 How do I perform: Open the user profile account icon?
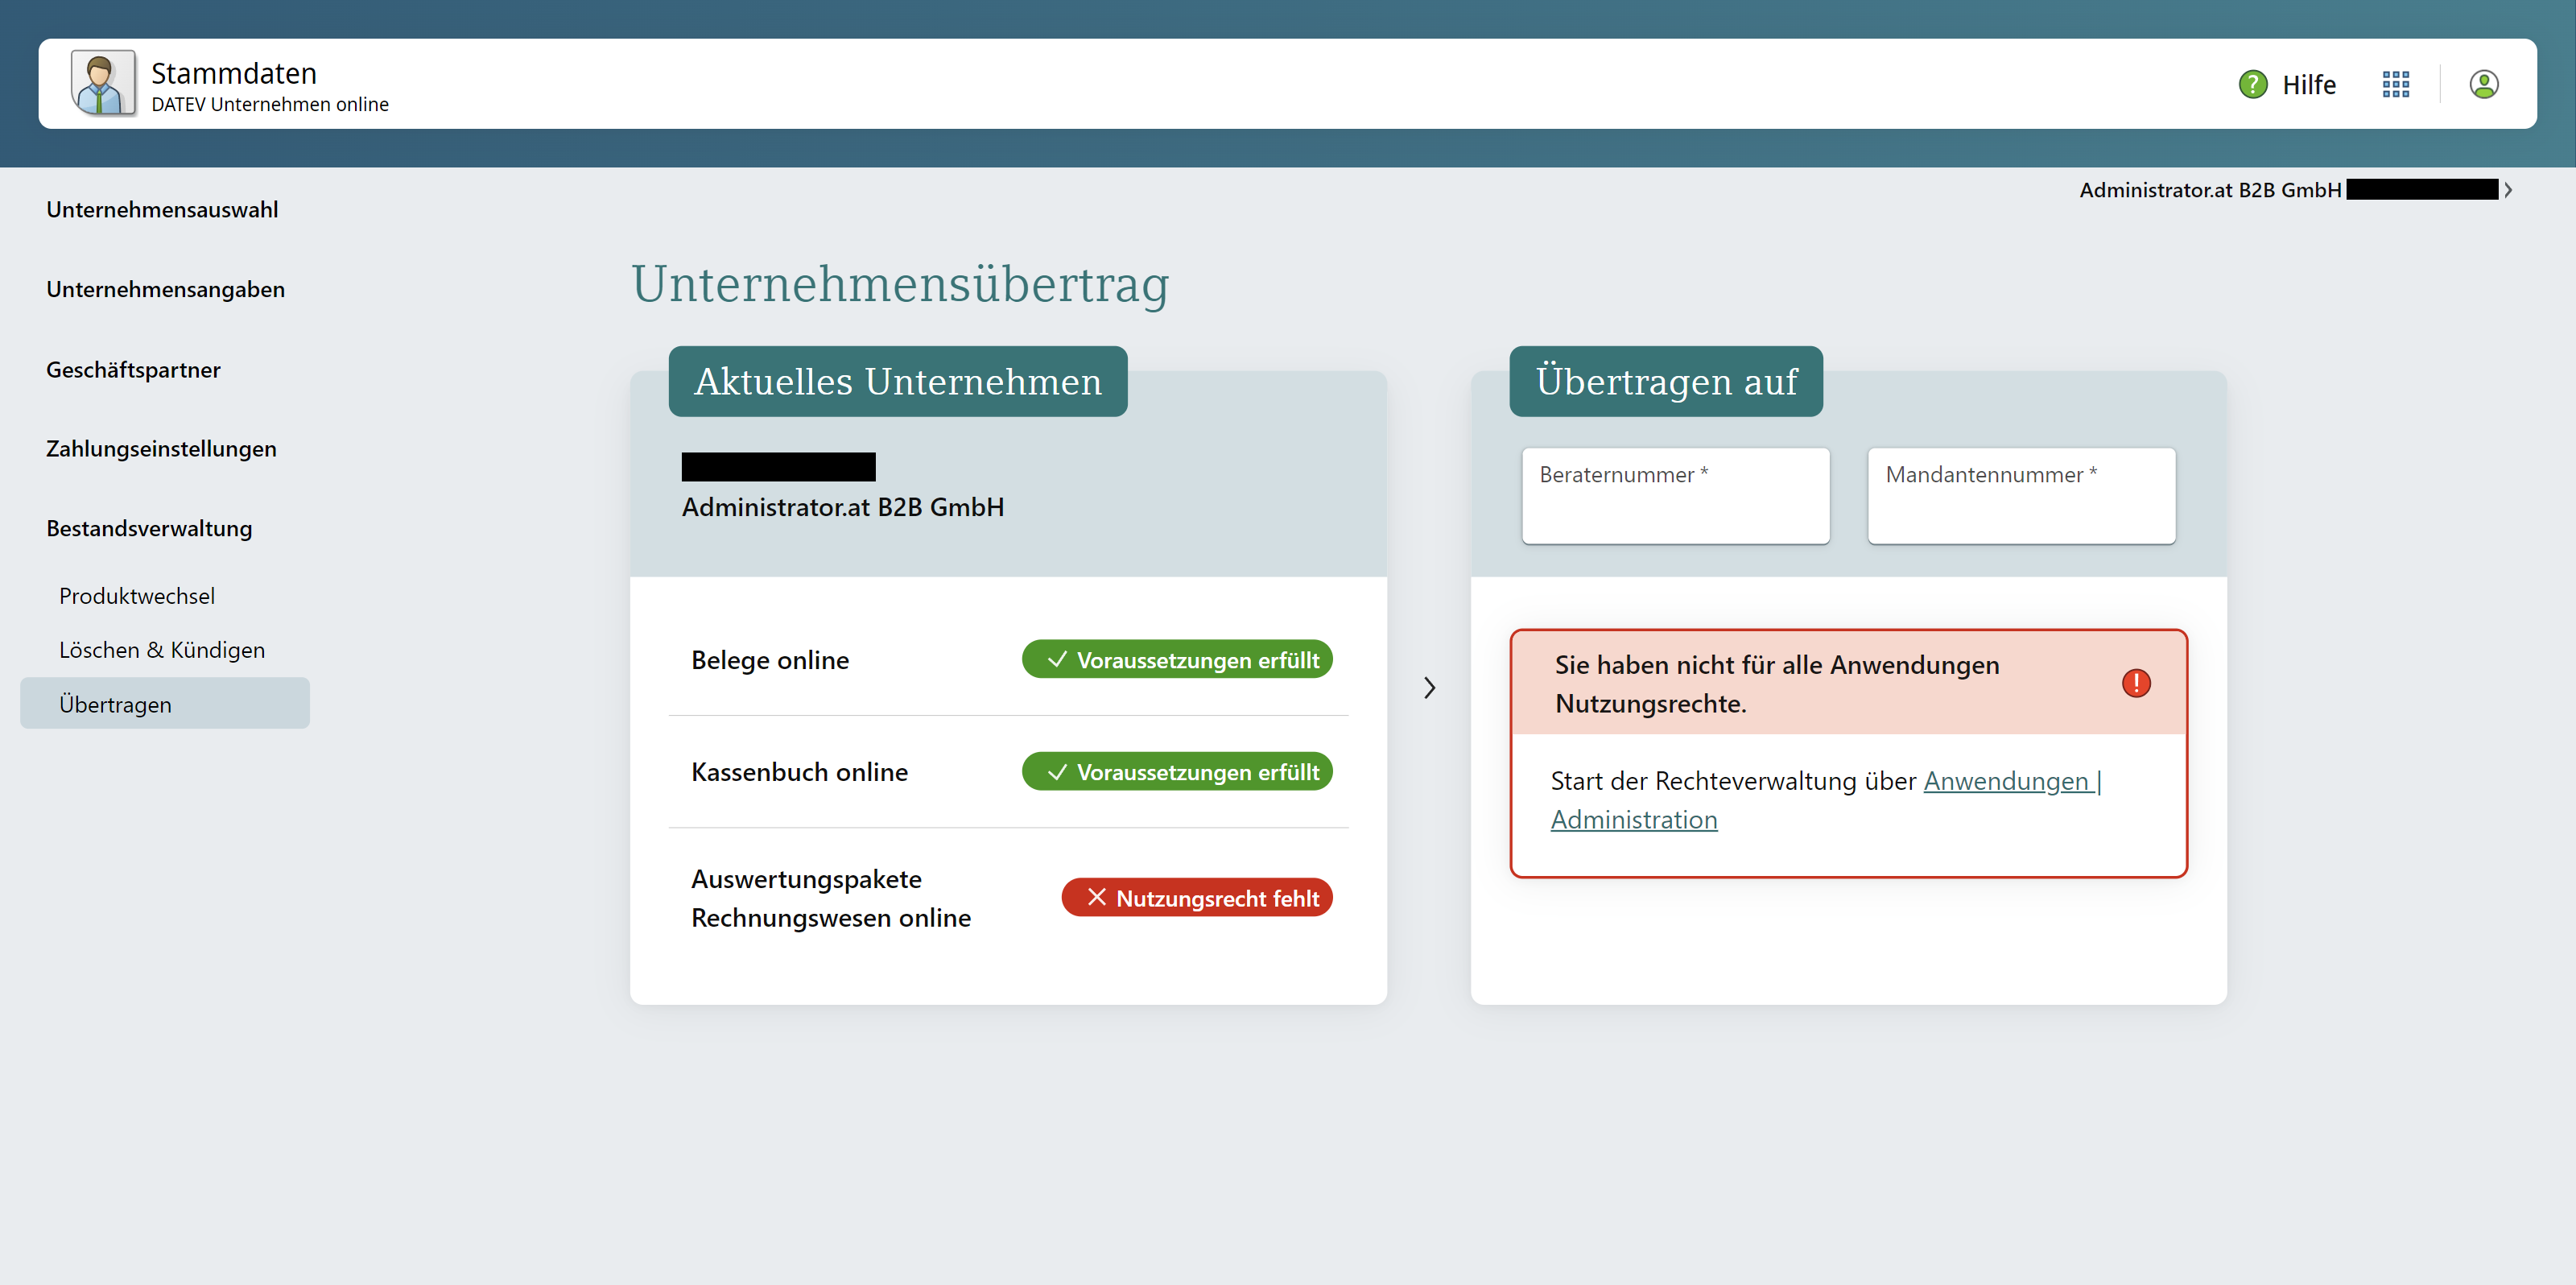click(2483, 84)
